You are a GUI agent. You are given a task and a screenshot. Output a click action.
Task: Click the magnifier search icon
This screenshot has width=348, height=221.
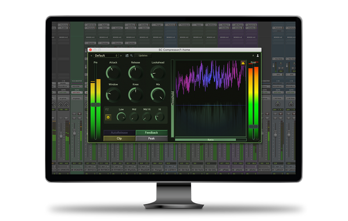tap(131, 55)
